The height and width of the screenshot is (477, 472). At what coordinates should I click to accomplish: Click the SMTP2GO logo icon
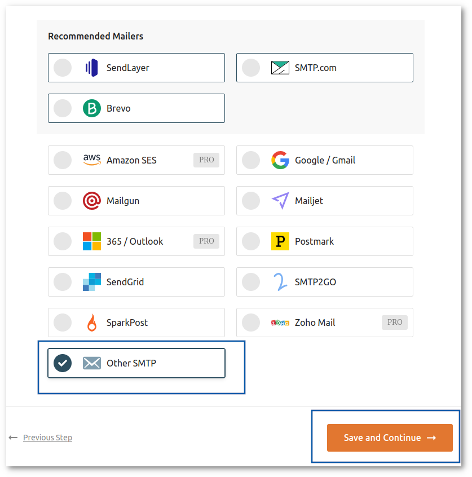[280, 282]
